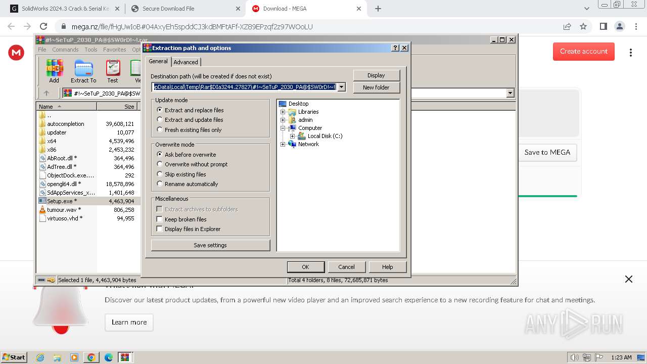Open Internet Explorer from the taskbar
The width and height of the screenshot is (647, 364).
pos(40,357)
